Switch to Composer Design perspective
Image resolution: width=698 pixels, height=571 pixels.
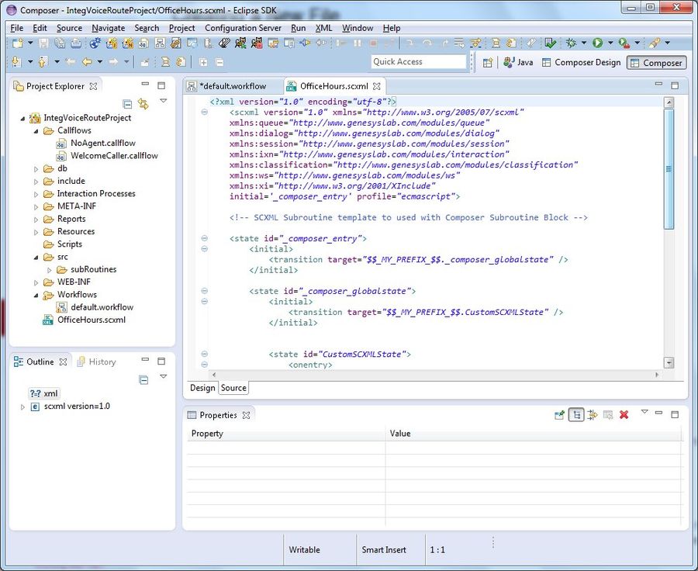[x=581, y=62]
